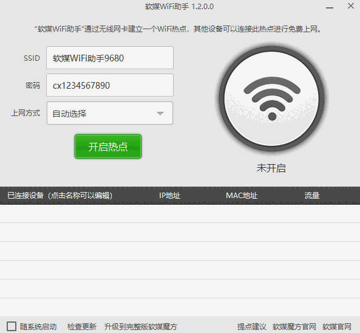
Task: Click the 密码 field label
Action: 33,86
